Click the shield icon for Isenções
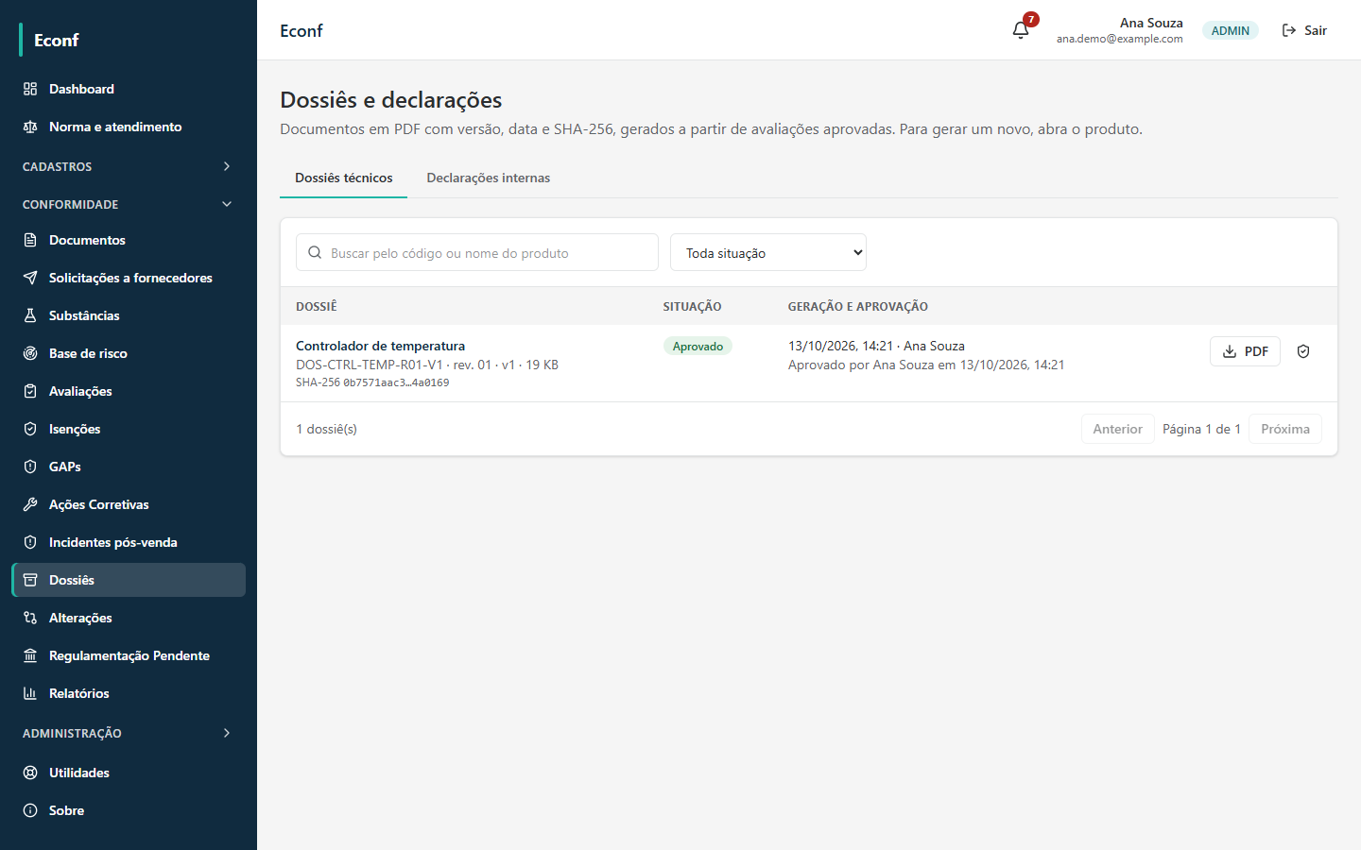The height and width of the screenshot is (850, 1361). pos(30,429)
